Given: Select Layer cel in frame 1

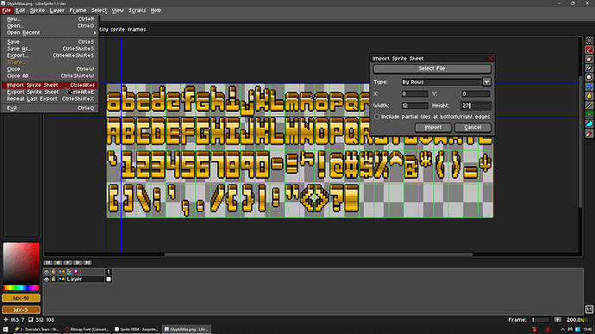Looking at the screenshot, I should [109, 279].
